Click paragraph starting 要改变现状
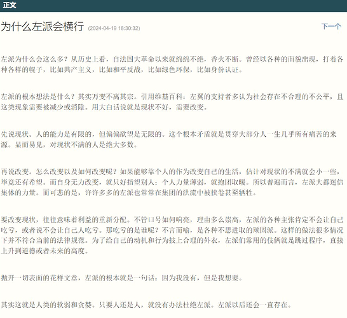 [172, 235]
